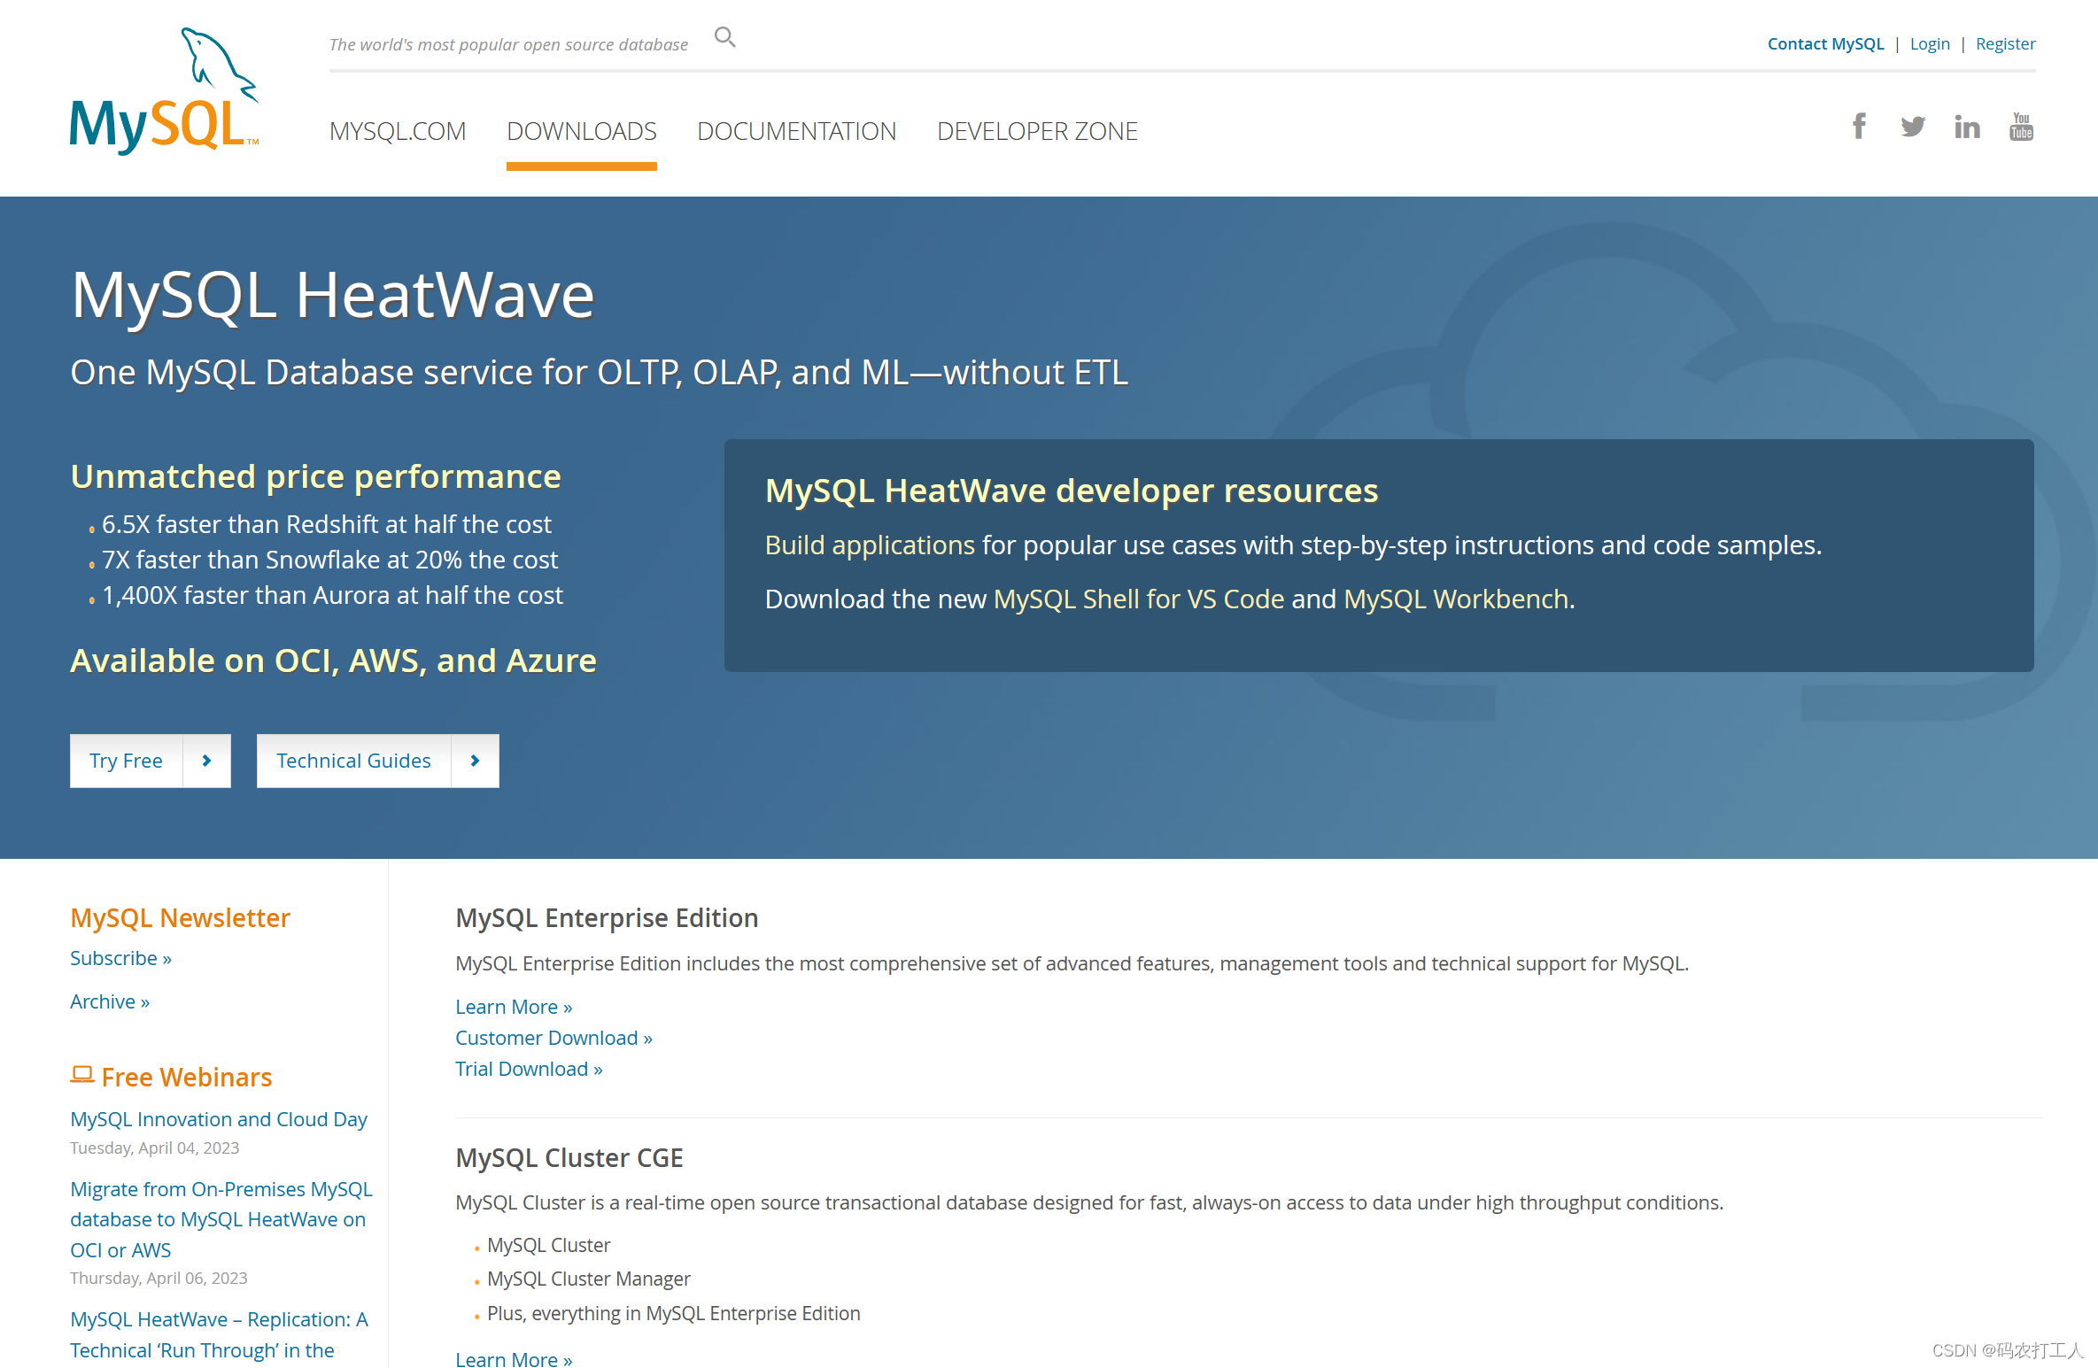Click 'Tuesday, April 04, 2023' date
This screenshot has width=2098, height=1368.
pyautogui.click(x=155, y=1148)
